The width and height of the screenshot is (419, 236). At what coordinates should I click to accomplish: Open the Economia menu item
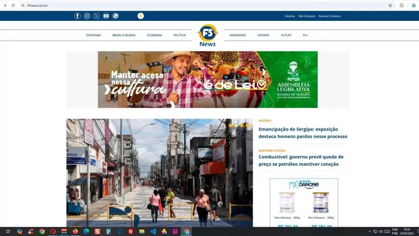155,35
